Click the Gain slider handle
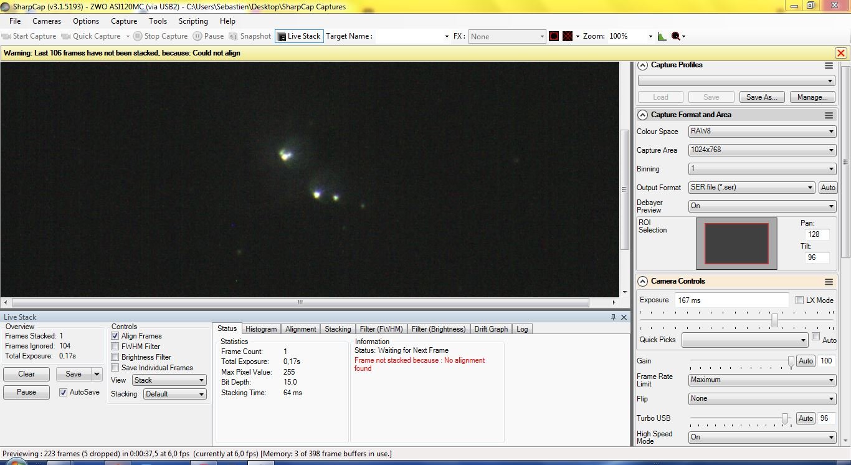This screenshot has height=465, width=851. click(x=791, y=362)
